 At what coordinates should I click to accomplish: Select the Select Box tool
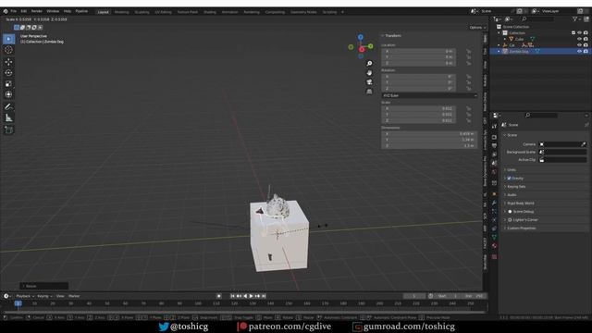point(8,39)
